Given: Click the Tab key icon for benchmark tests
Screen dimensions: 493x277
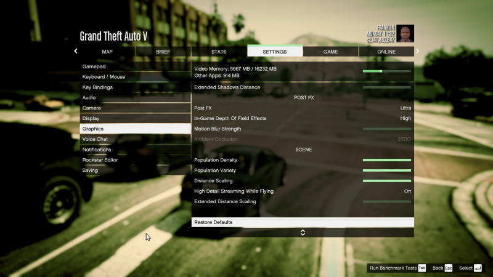Looking at the screenshot, I should 422,268.
